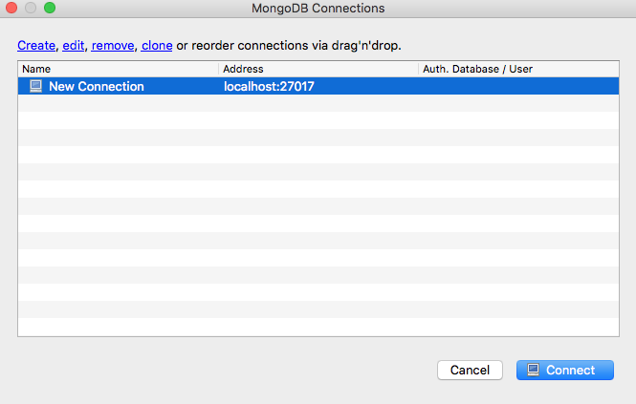The image size is (636, 404).
Task: Click the green maximize window button
Action: [x=50, y=9]
